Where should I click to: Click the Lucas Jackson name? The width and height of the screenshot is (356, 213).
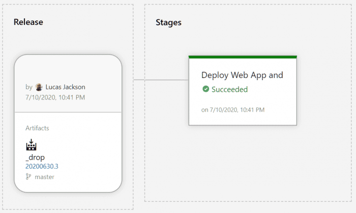66,87
